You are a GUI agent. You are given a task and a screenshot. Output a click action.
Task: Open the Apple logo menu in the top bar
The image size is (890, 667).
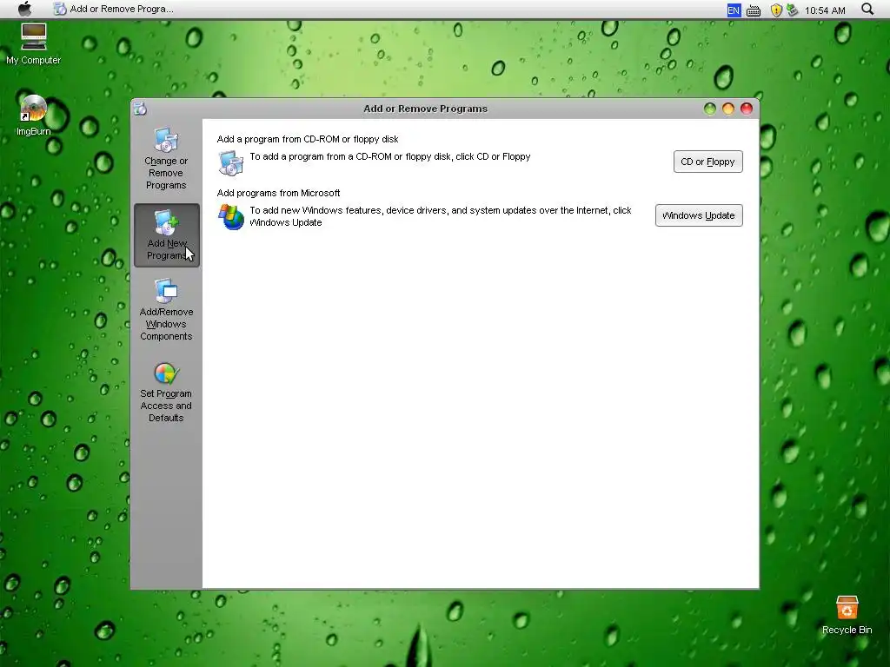pos(25,9)
